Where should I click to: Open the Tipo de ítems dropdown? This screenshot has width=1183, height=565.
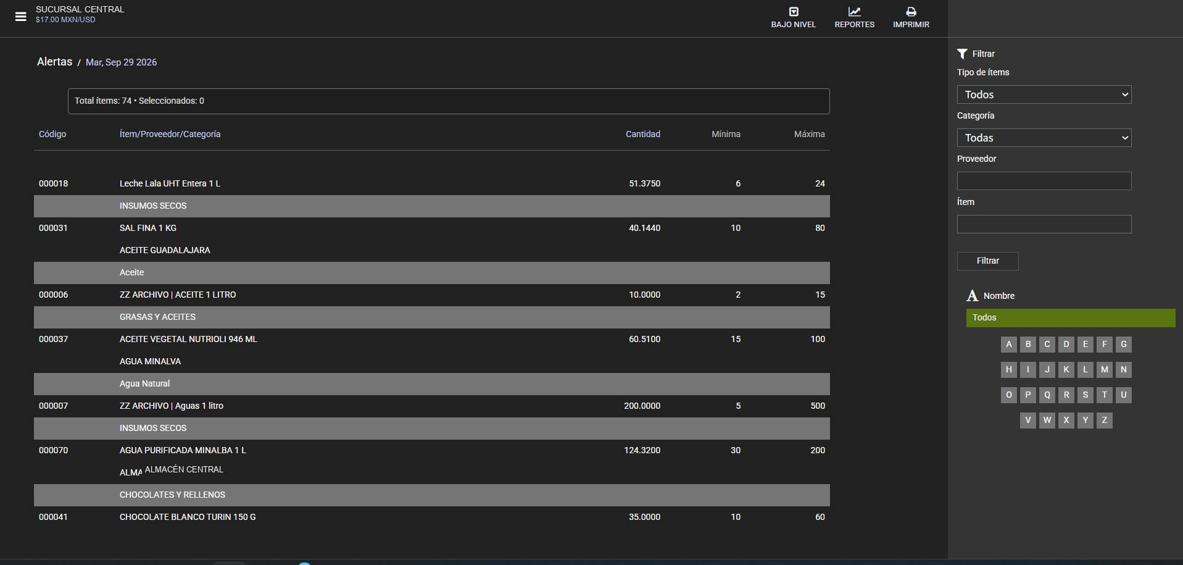1044,94
